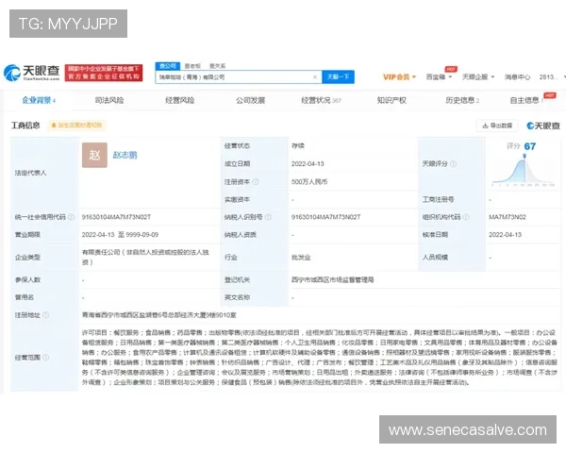566x453 pixels.
Task: Click the registration authority 西宁市城西区市场监督管理局
Action: (332, 279)
